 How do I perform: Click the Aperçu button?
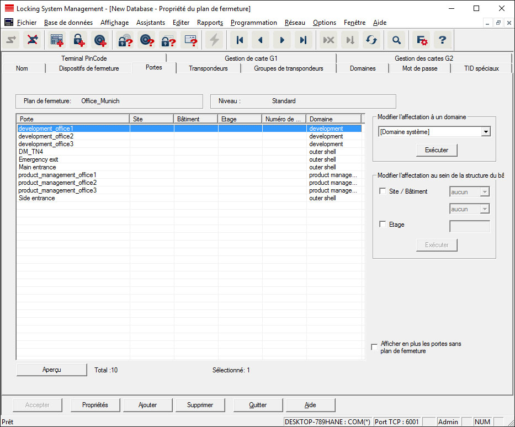click(x=51, y=370)
